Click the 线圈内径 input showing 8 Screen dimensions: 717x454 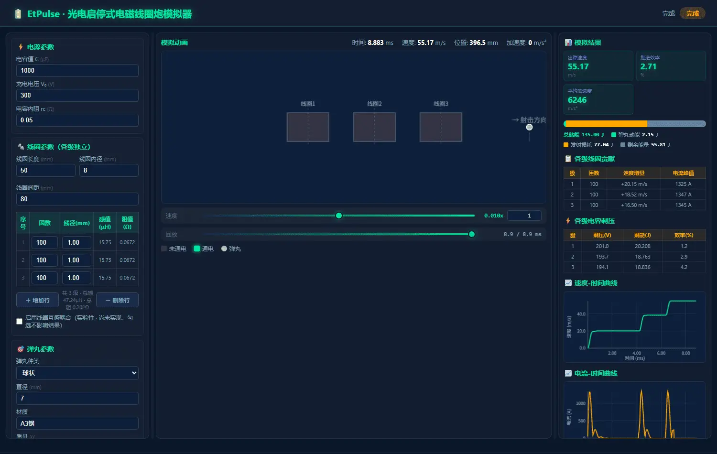click(109, 170)
